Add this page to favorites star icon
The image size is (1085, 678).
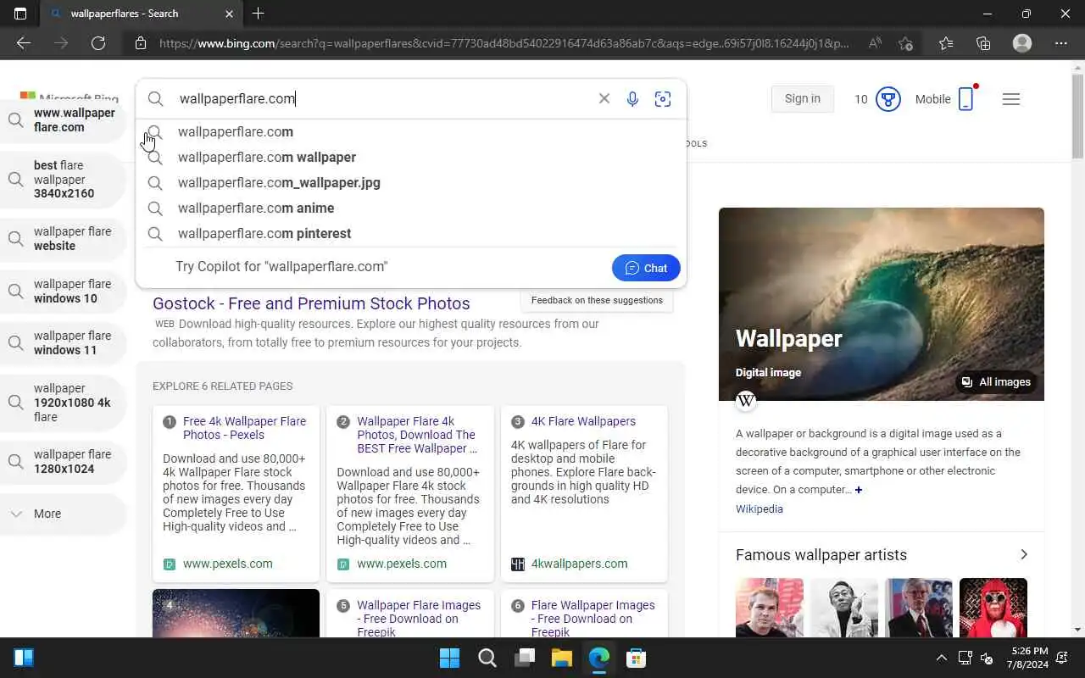tap(905, 43)
